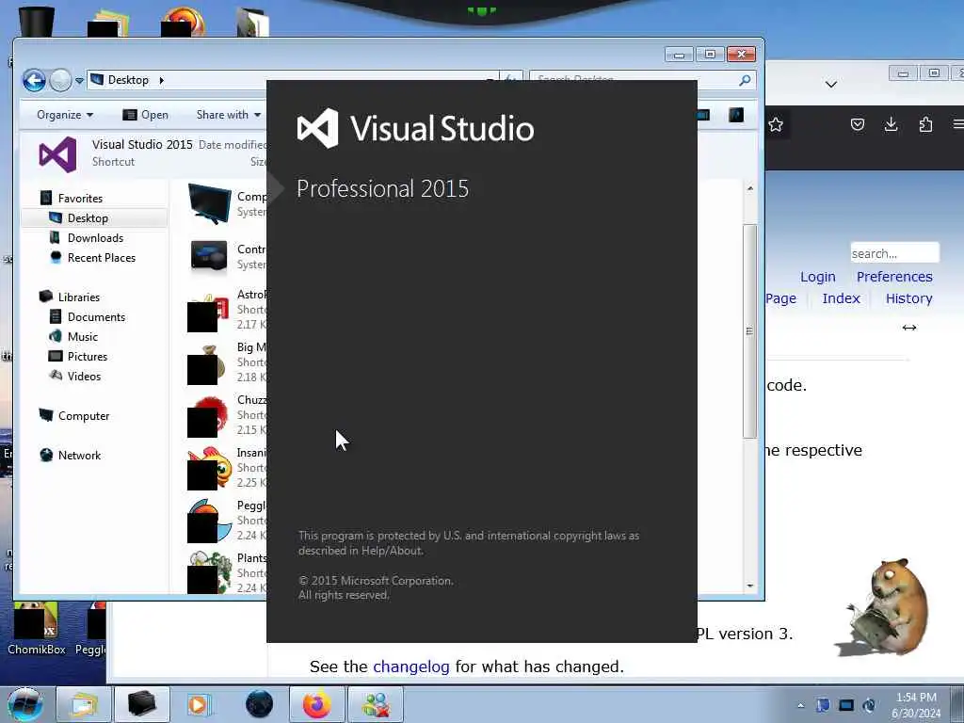Open the Firefox list-all-tabs chevron
The height and width of the screenshot is (723, 964).
click(x=831, y=84)
